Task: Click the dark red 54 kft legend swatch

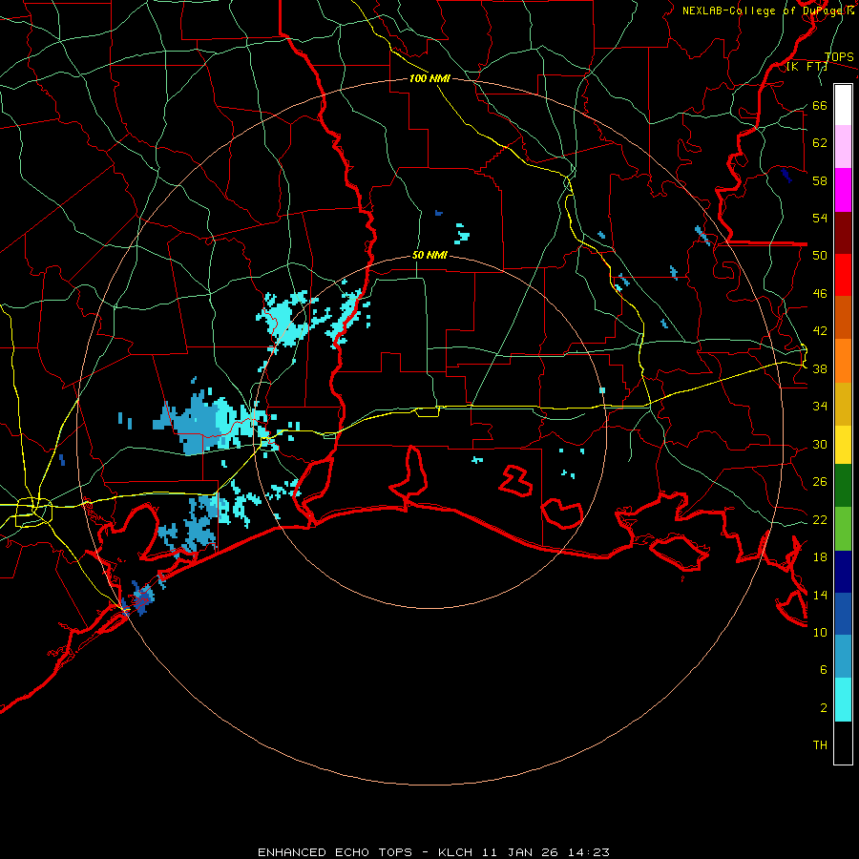Action: click(x=843, y=233)
